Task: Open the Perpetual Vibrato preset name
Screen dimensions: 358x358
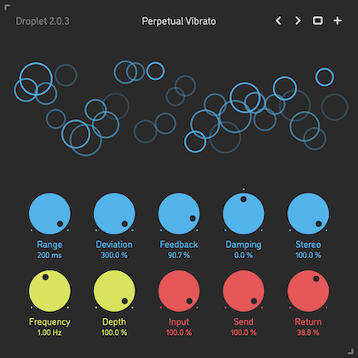Action: pos(179,21)
